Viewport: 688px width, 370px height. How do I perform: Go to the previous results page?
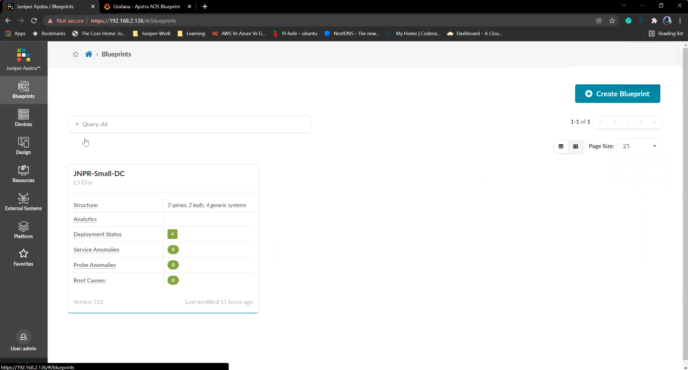614,122
